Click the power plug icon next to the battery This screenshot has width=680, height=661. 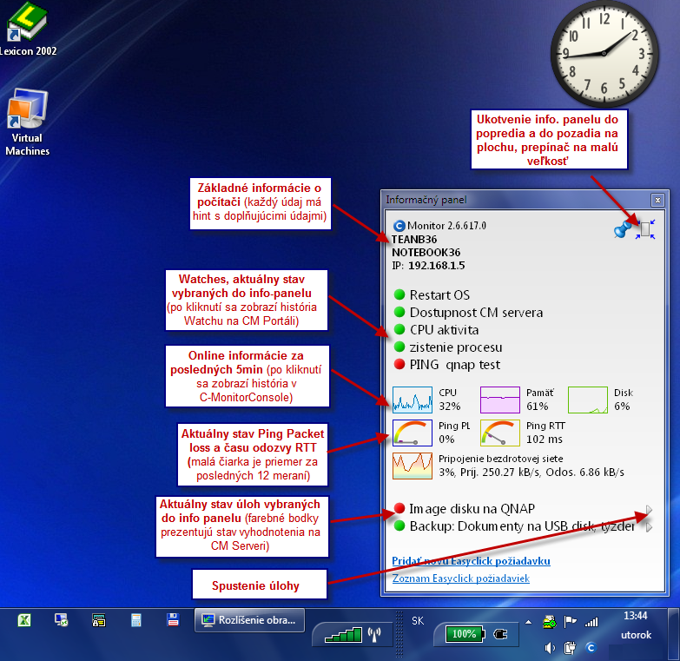click(x=500, y=635)
